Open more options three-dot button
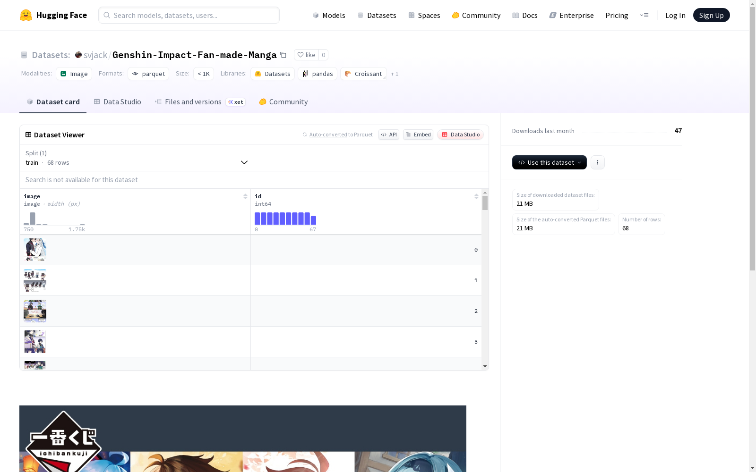This screenshot has height=472, width=756. [598, 162]
